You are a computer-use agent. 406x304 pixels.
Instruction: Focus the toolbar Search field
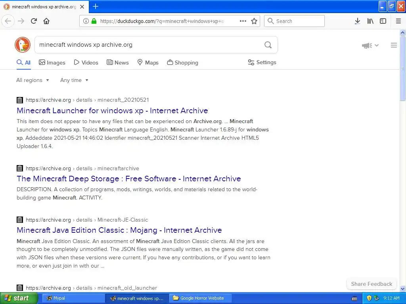coord(294,21)
